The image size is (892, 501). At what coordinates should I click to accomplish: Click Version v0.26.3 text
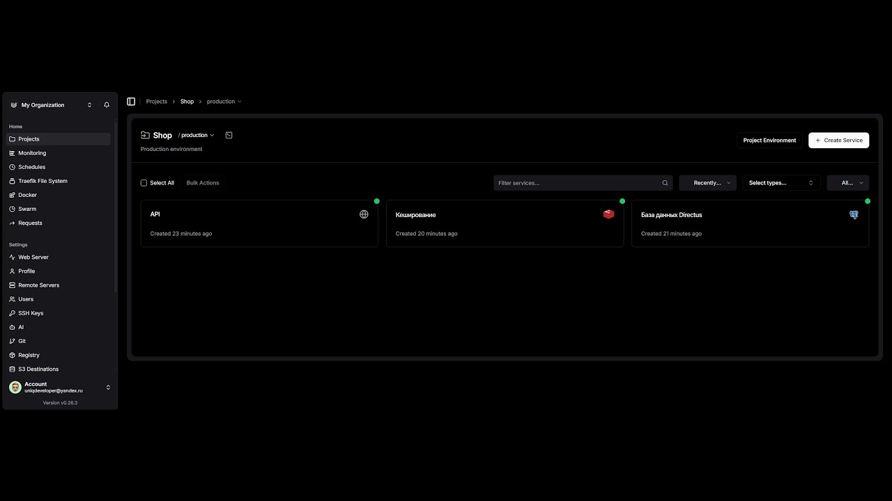click(60, 403)
